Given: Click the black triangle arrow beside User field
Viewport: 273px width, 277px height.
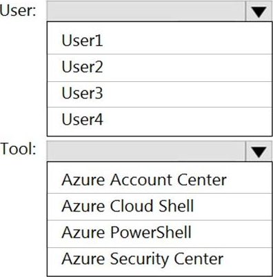Looking at the screenshot, I should [x=259, y=12].
